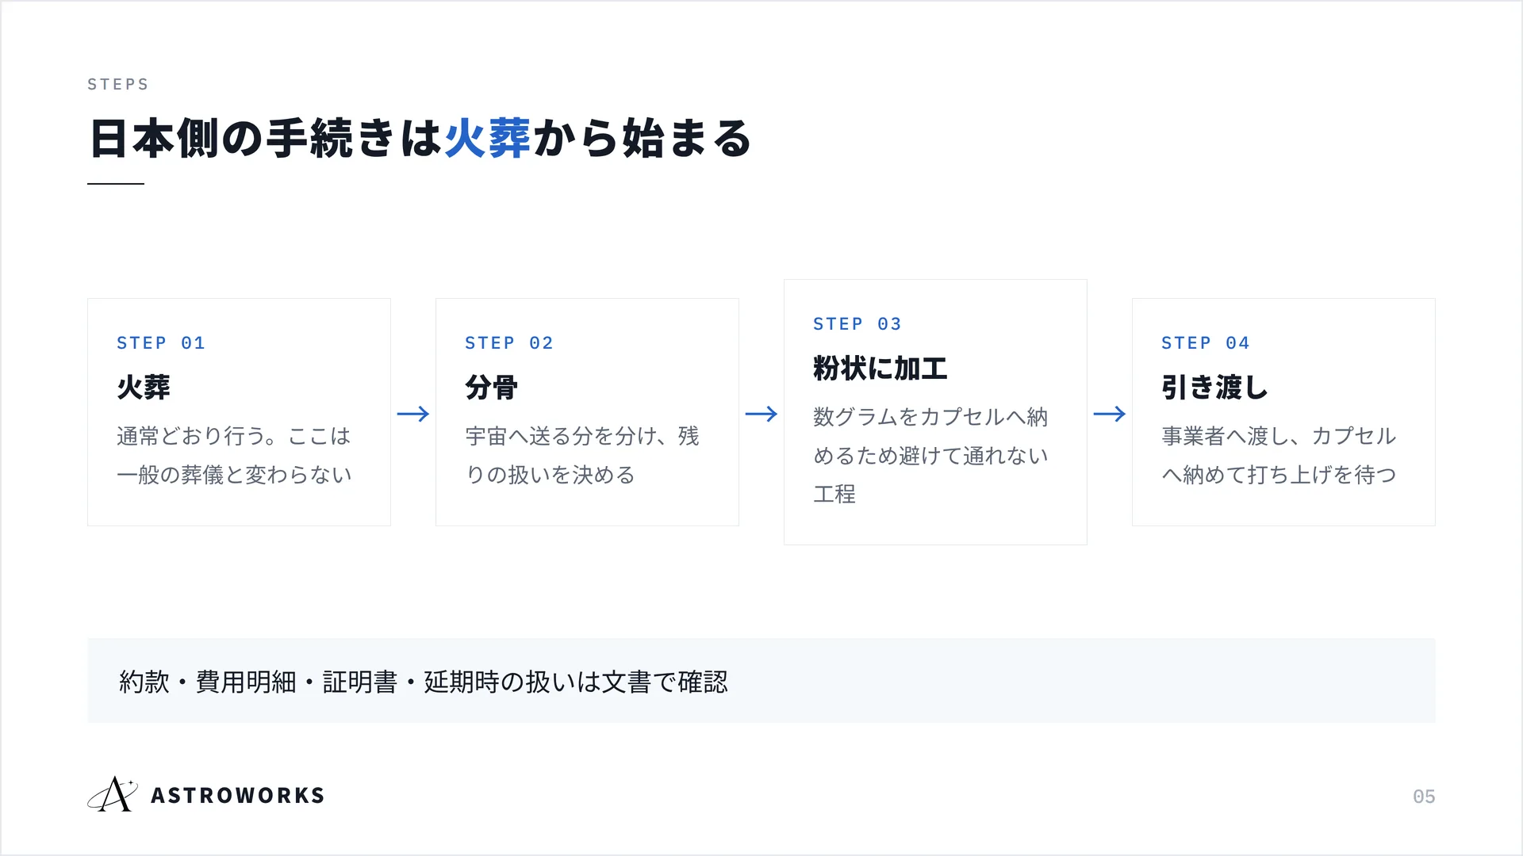Click the note 約款・費用明細・証明書・延期時の扱いは文書で確認

424,682
